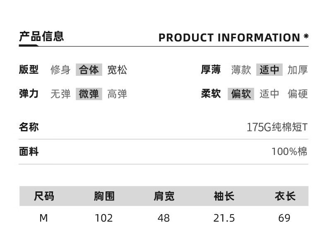Click the 尺码 column header
The width and height of the screenshot is (327, 227).
[44, 196]
